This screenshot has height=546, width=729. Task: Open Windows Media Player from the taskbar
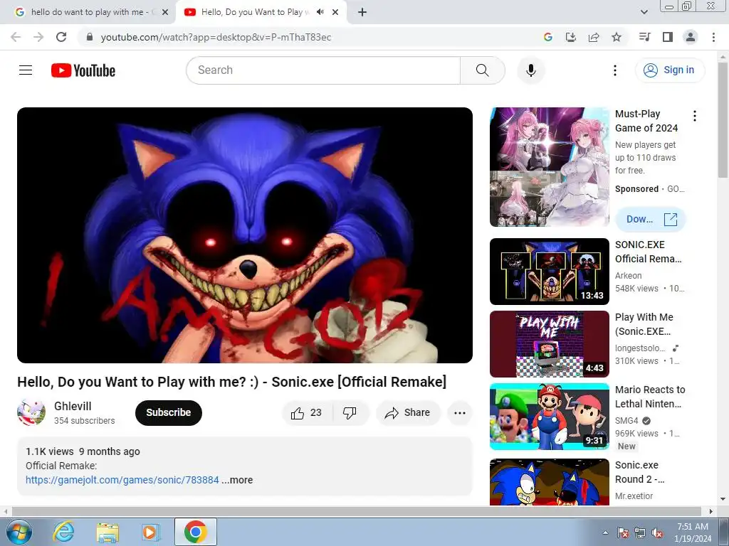(x=150, y=532)
